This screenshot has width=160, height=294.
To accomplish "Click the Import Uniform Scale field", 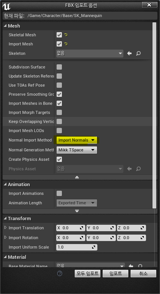I will [77, 247].
